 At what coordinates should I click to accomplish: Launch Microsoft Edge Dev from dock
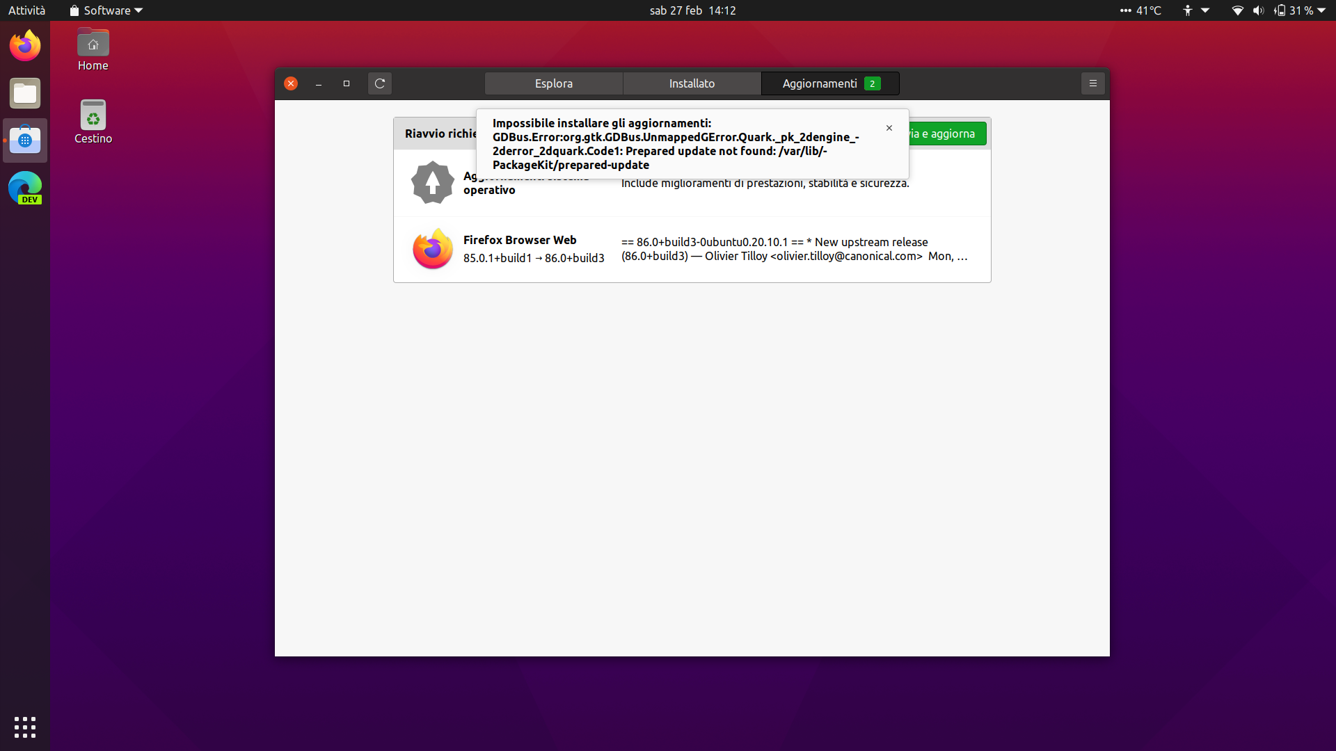pyautogui.click(x=25, y=188)
